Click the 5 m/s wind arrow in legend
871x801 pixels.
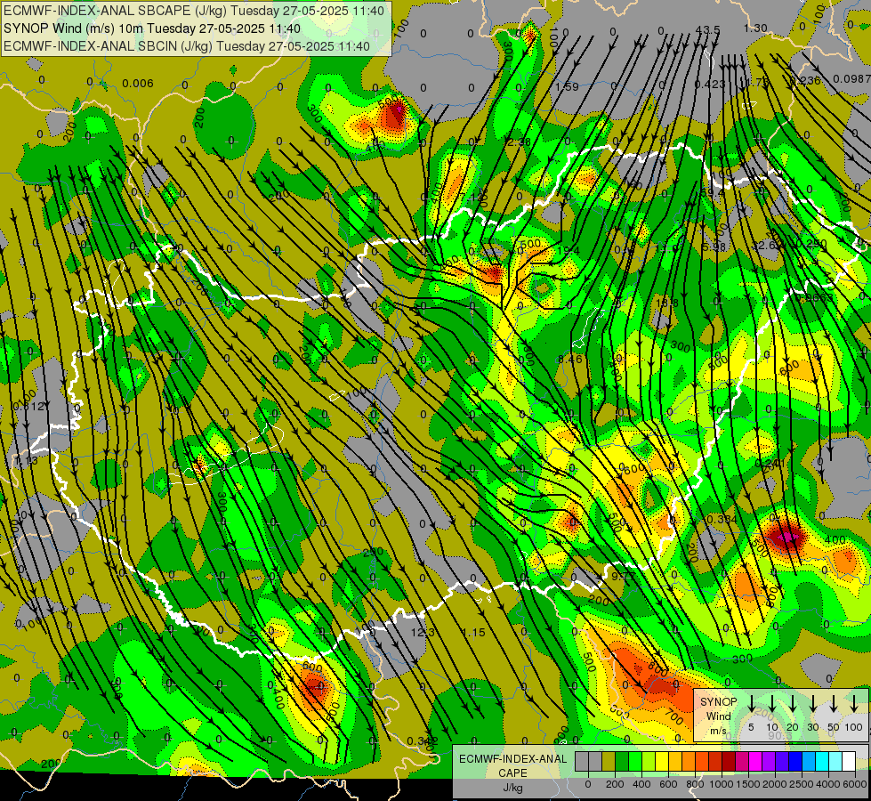tap(751, 703)
